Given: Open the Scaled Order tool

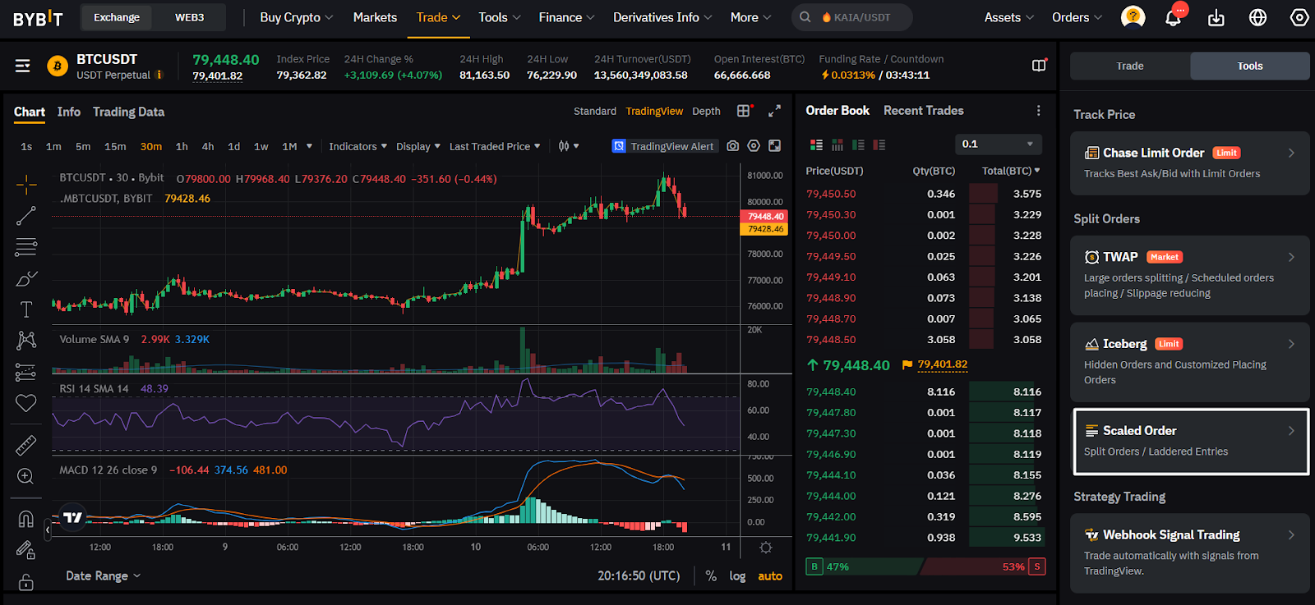Looking at the screenshot, I should (x=1191, y=441).
